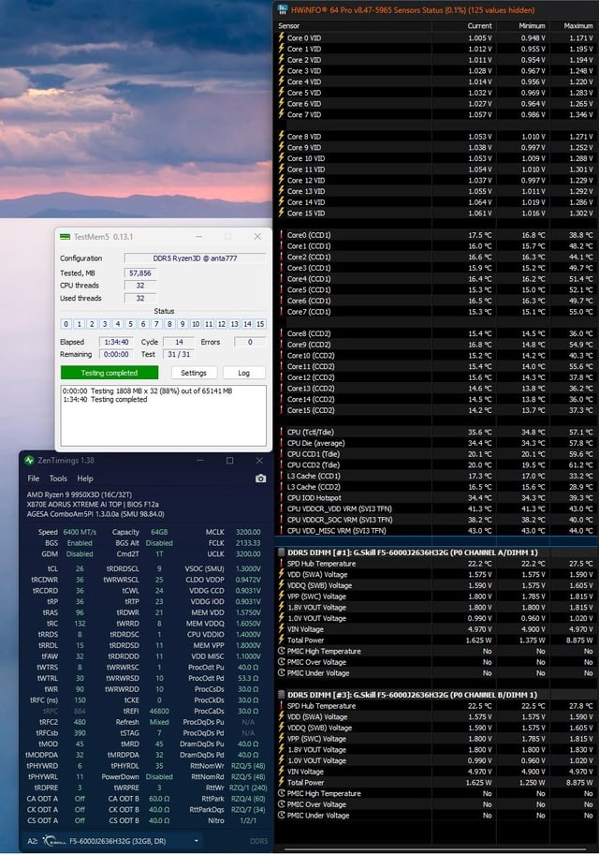Screen dimensions: 599x854
Task: Click the lightning icon beside Core 0 VID
Action: coord(282,37)
